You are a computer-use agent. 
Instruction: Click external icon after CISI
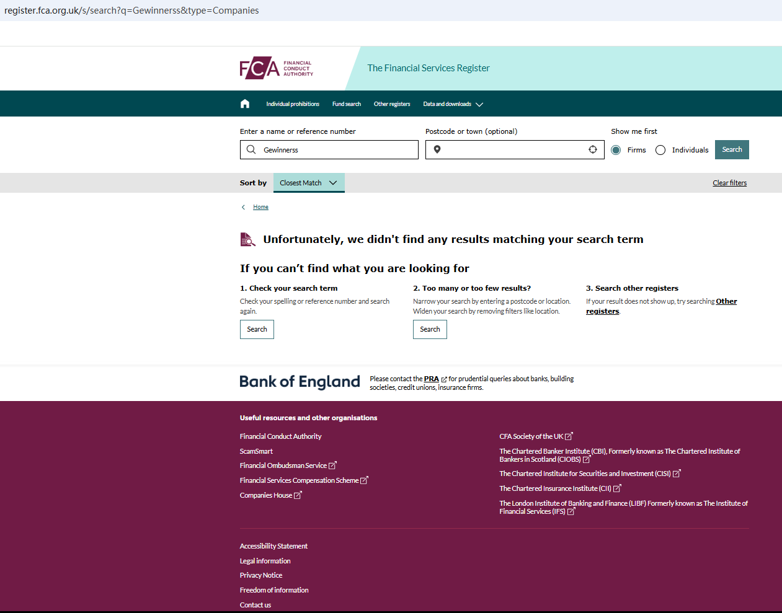[677, 474]
